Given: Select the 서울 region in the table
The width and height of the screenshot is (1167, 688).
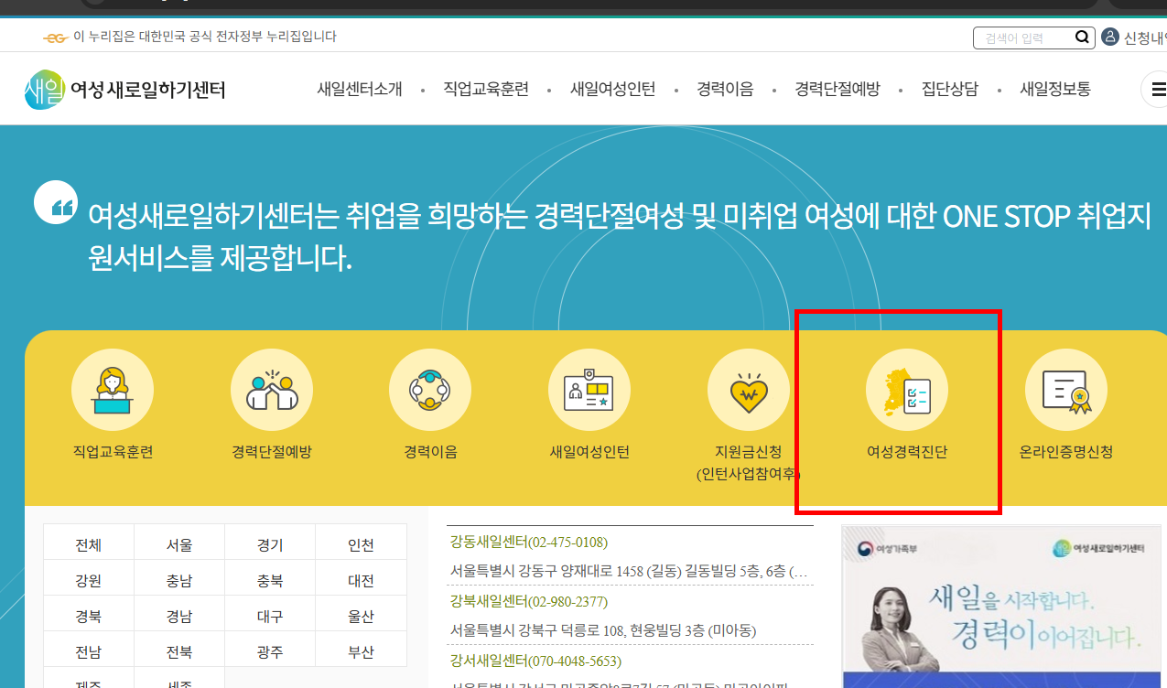Looking at the screenshot, I should point(179,542).
